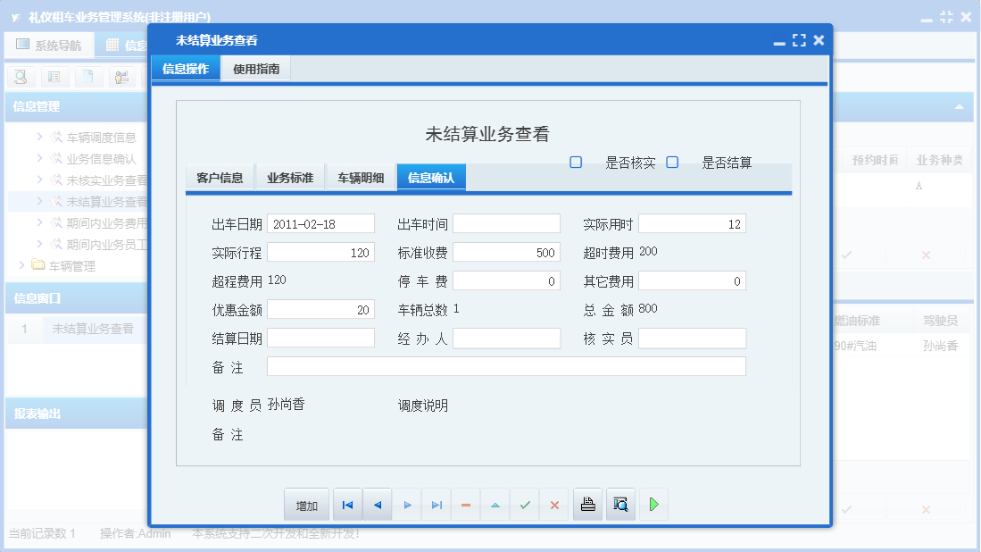Toggle the 系统导航 sidebar button
The width and height of the screenshot is (981, 552).
(49, 44)
